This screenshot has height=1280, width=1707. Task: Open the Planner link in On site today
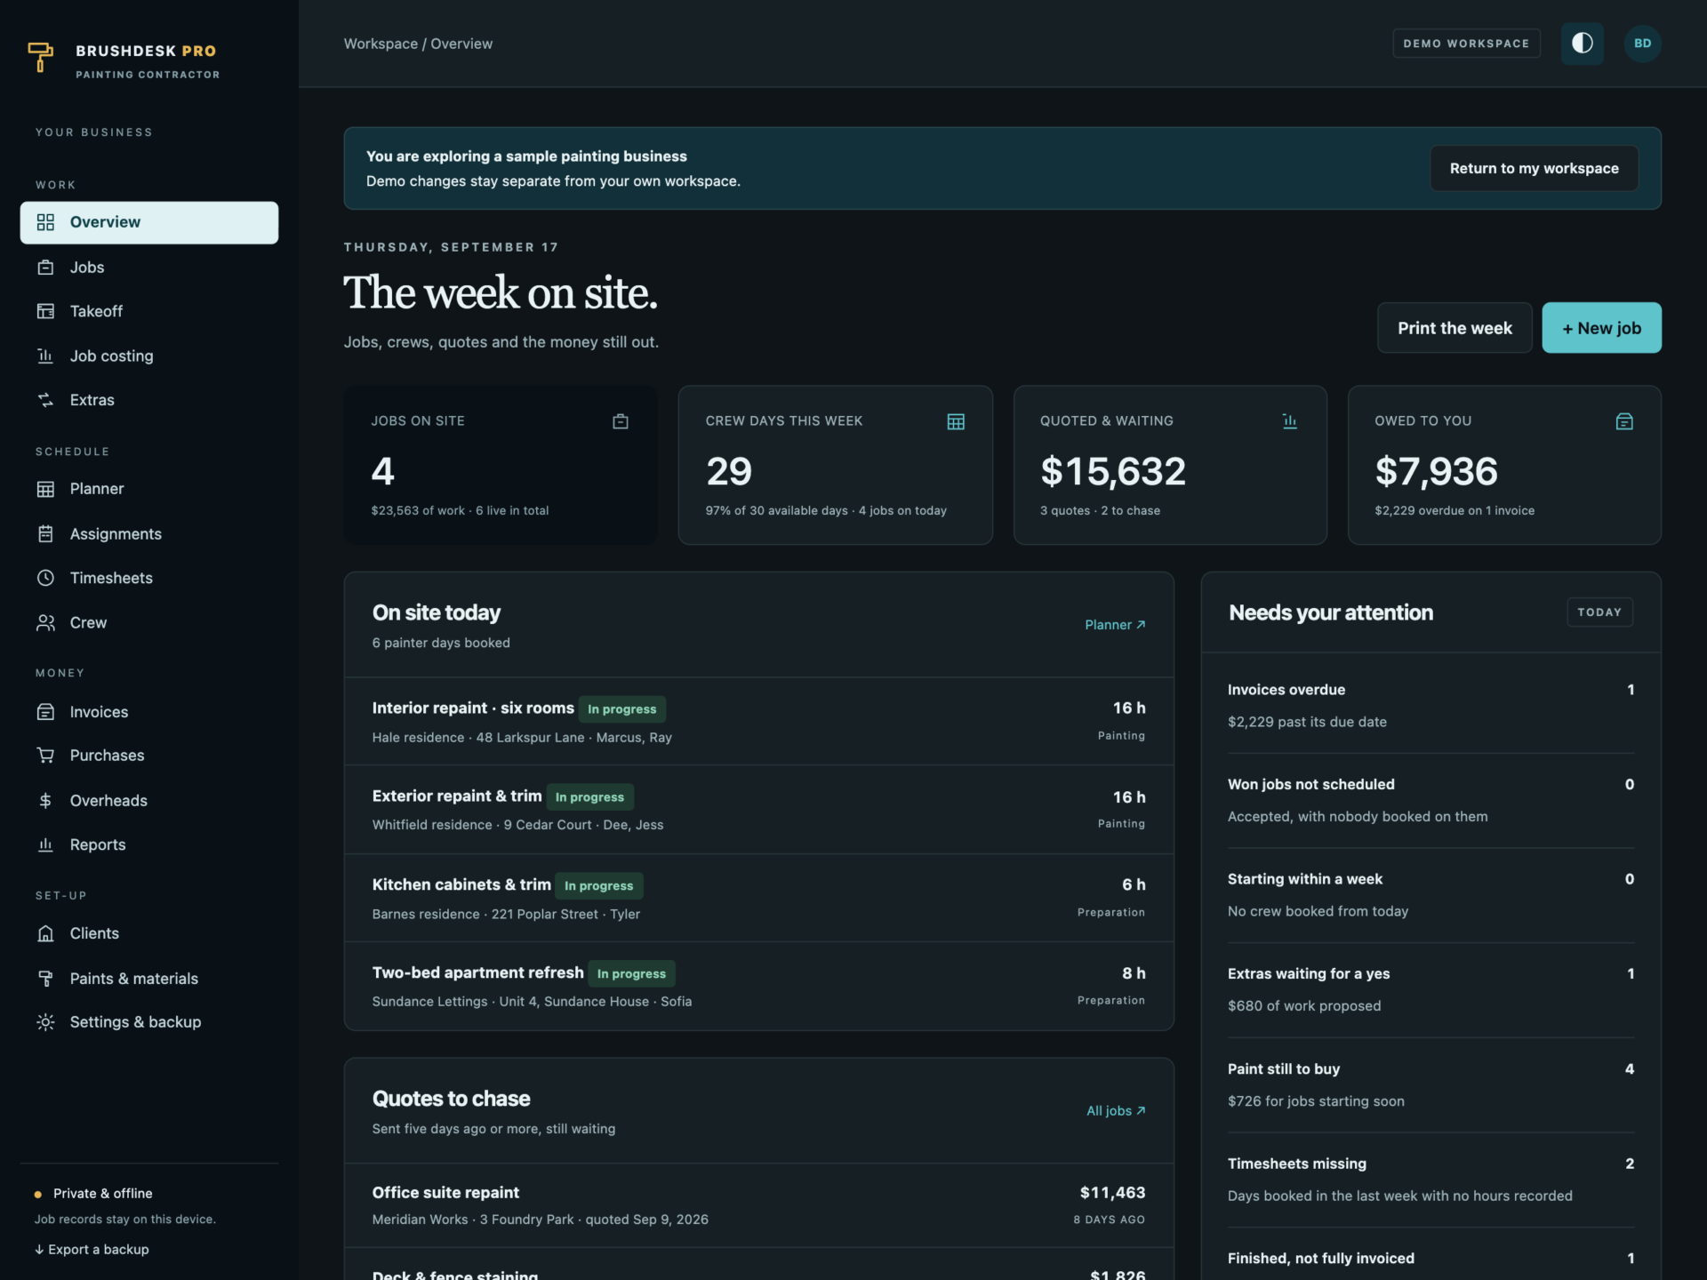pos(1115,625)
